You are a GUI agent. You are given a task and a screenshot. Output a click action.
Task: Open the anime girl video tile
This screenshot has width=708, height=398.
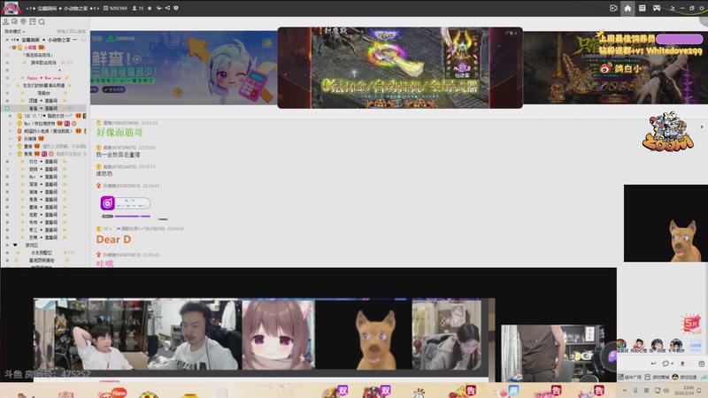(279, 335)
